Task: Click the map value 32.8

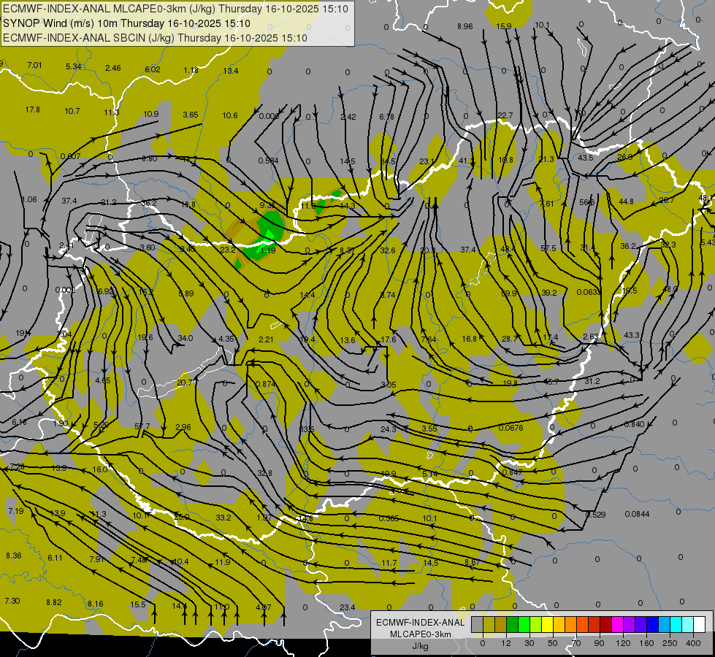Action: pos(264,473)
